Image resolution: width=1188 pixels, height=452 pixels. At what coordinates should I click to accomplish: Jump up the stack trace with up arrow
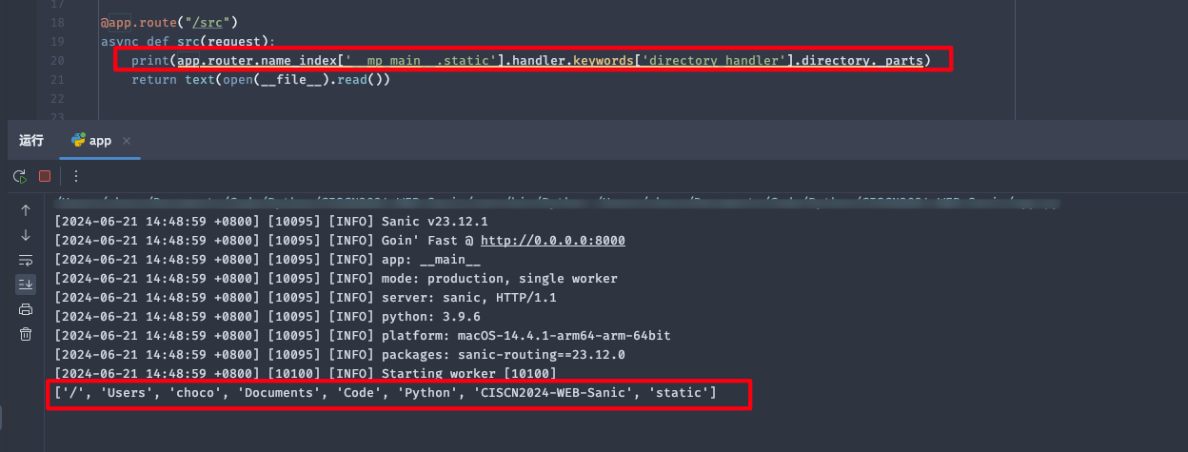pyautogui.click(x=26, y=210)
